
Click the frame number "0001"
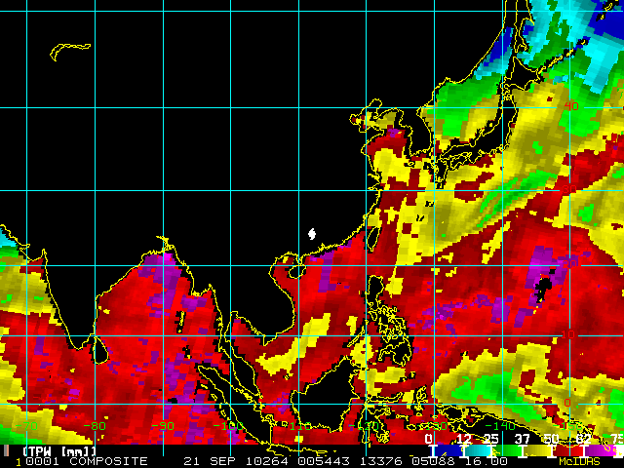[x=42, y=461]
